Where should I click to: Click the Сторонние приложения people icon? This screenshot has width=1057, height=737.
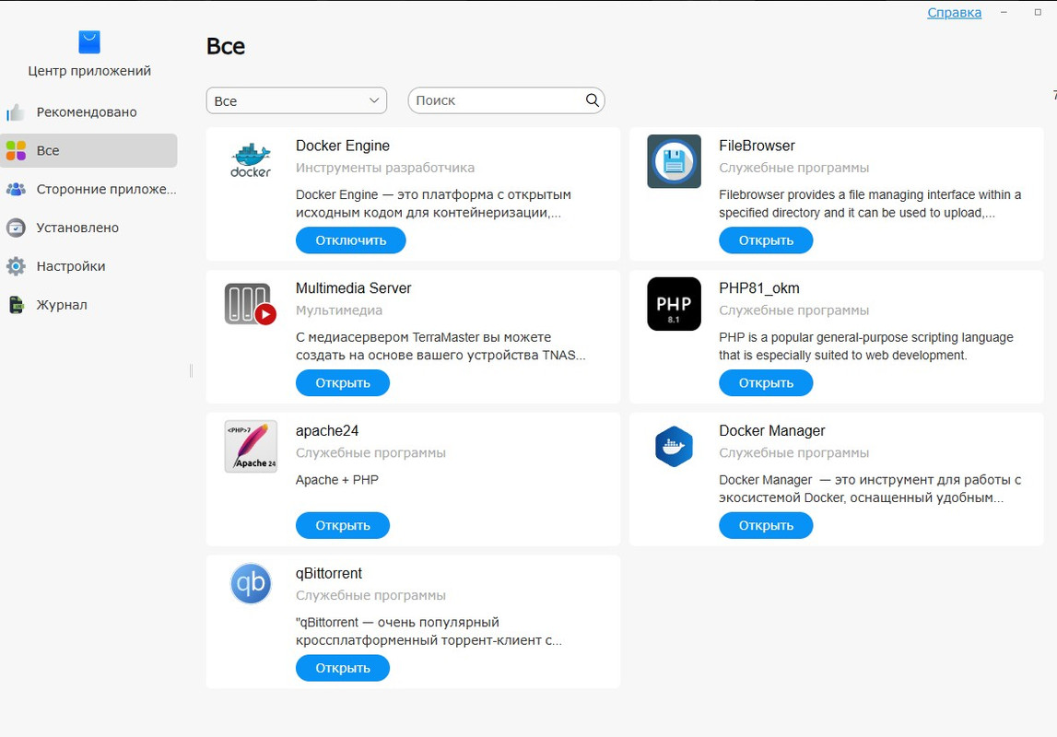pos(16,189)
